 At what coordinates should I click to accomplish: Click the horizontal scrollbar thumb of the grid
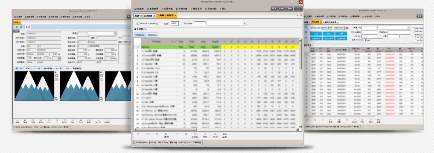(167, 129)
